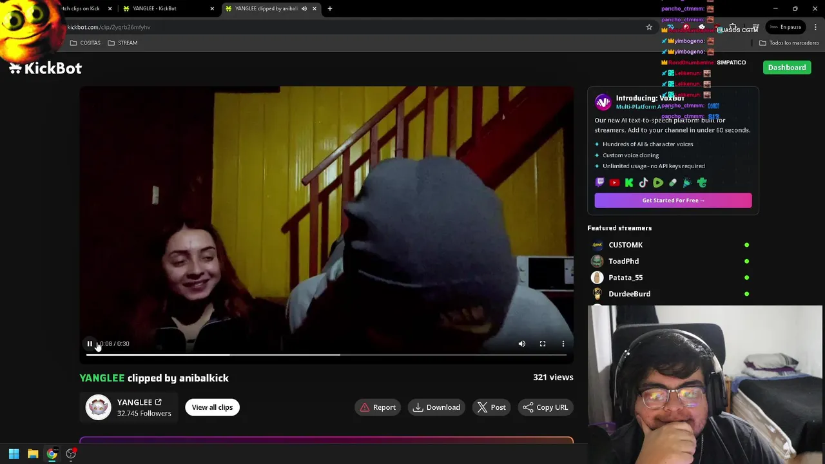The height and width of the screenshot is (464, 825).
Task: Open COSITAS bookmarks folder
Action: (x=85, y=43)
